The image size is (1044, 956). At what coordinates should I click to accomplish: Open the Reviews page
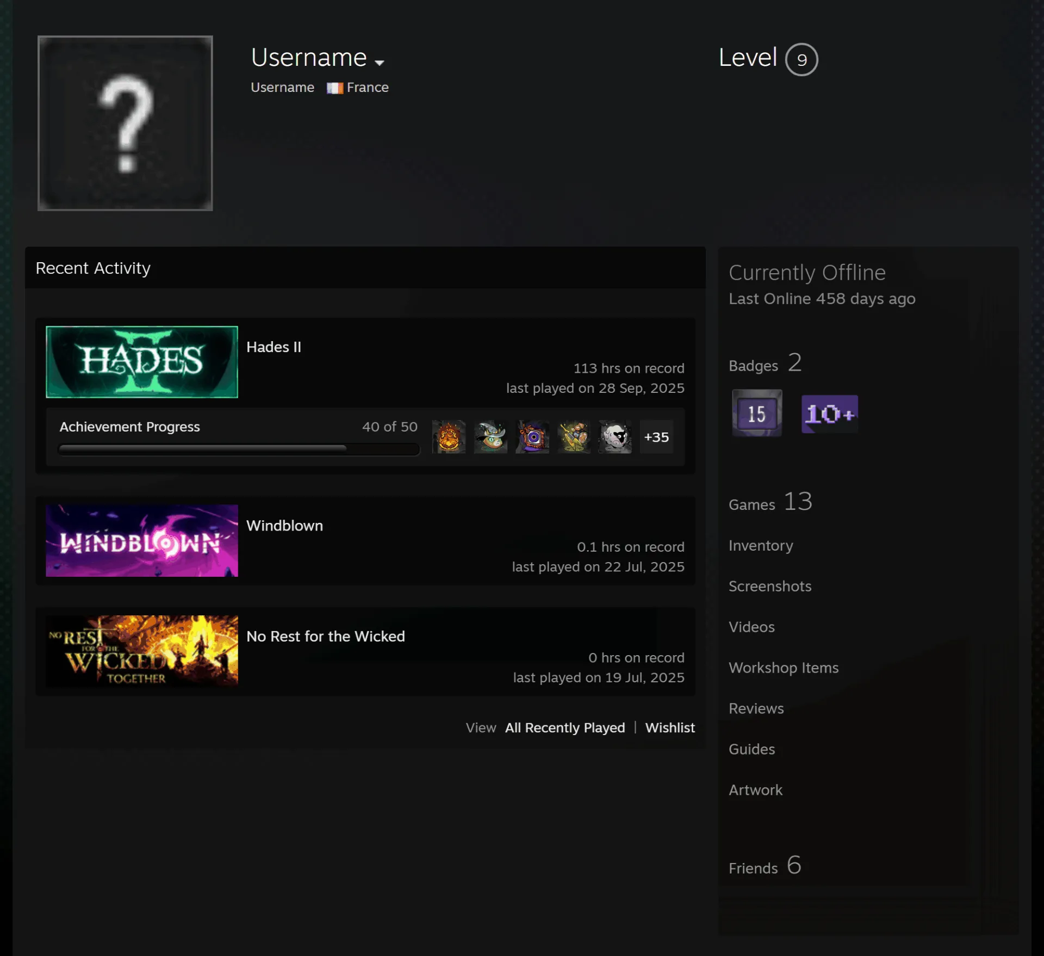pos(756,708)
